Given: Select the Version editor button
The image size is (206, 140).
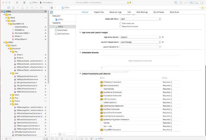Looking at the screenshot, I should tap(186, 3).
